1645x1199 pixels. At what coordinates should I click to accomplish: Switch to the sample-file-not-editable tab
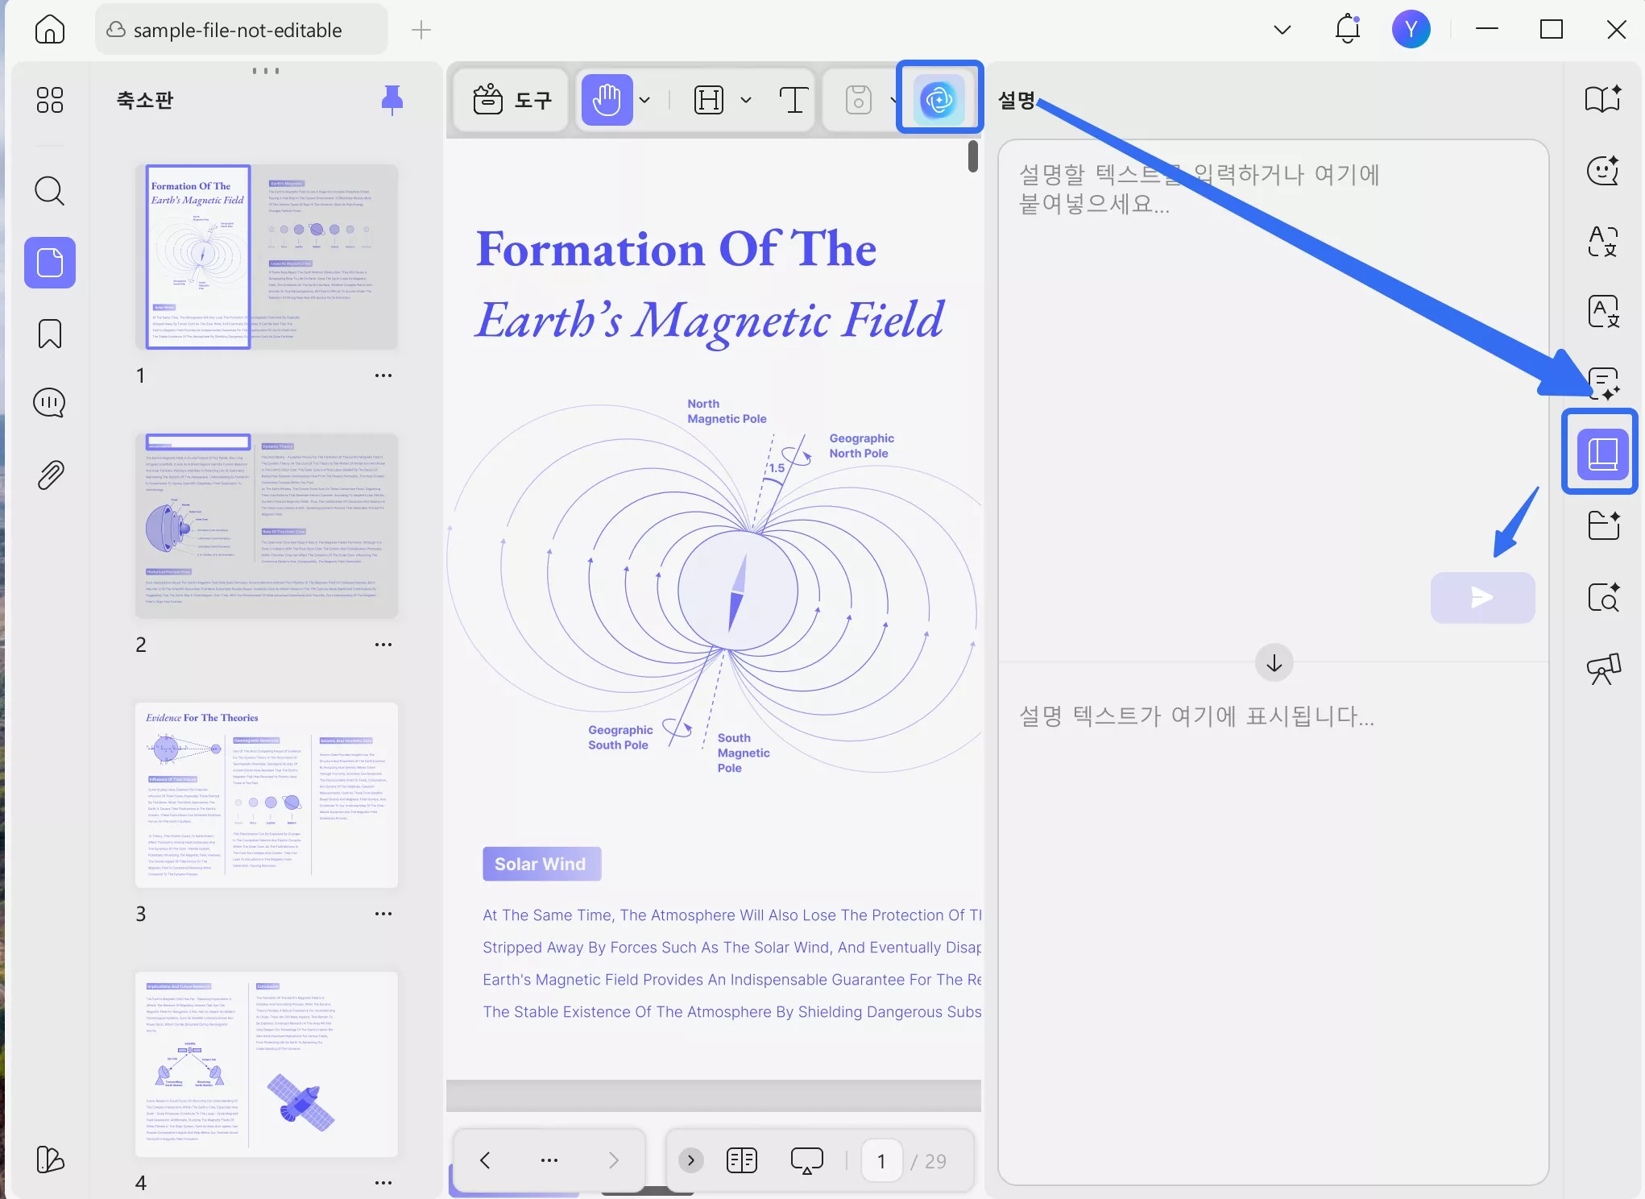pyautogui.click(x=238, y=30)
